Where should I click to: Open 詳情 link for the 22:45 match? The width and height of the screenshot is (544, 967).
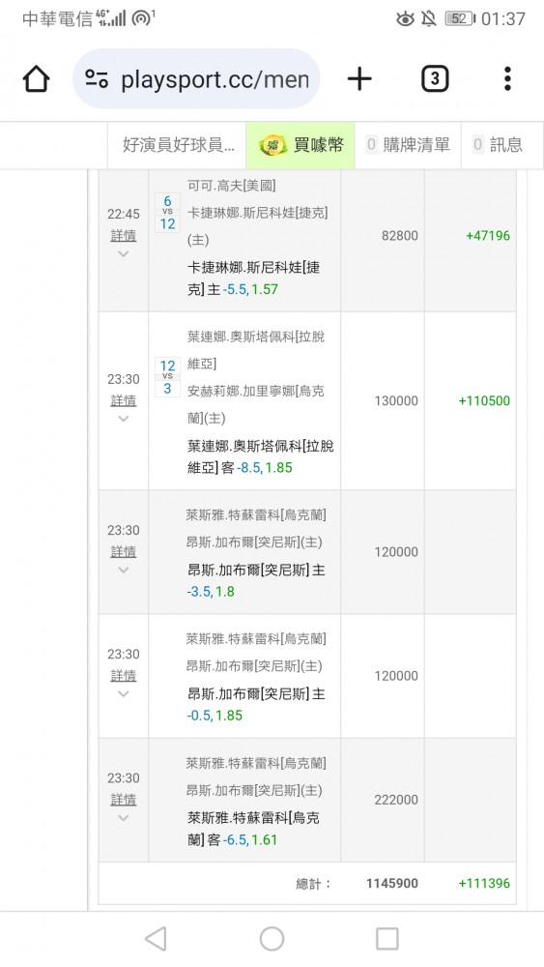124,235
